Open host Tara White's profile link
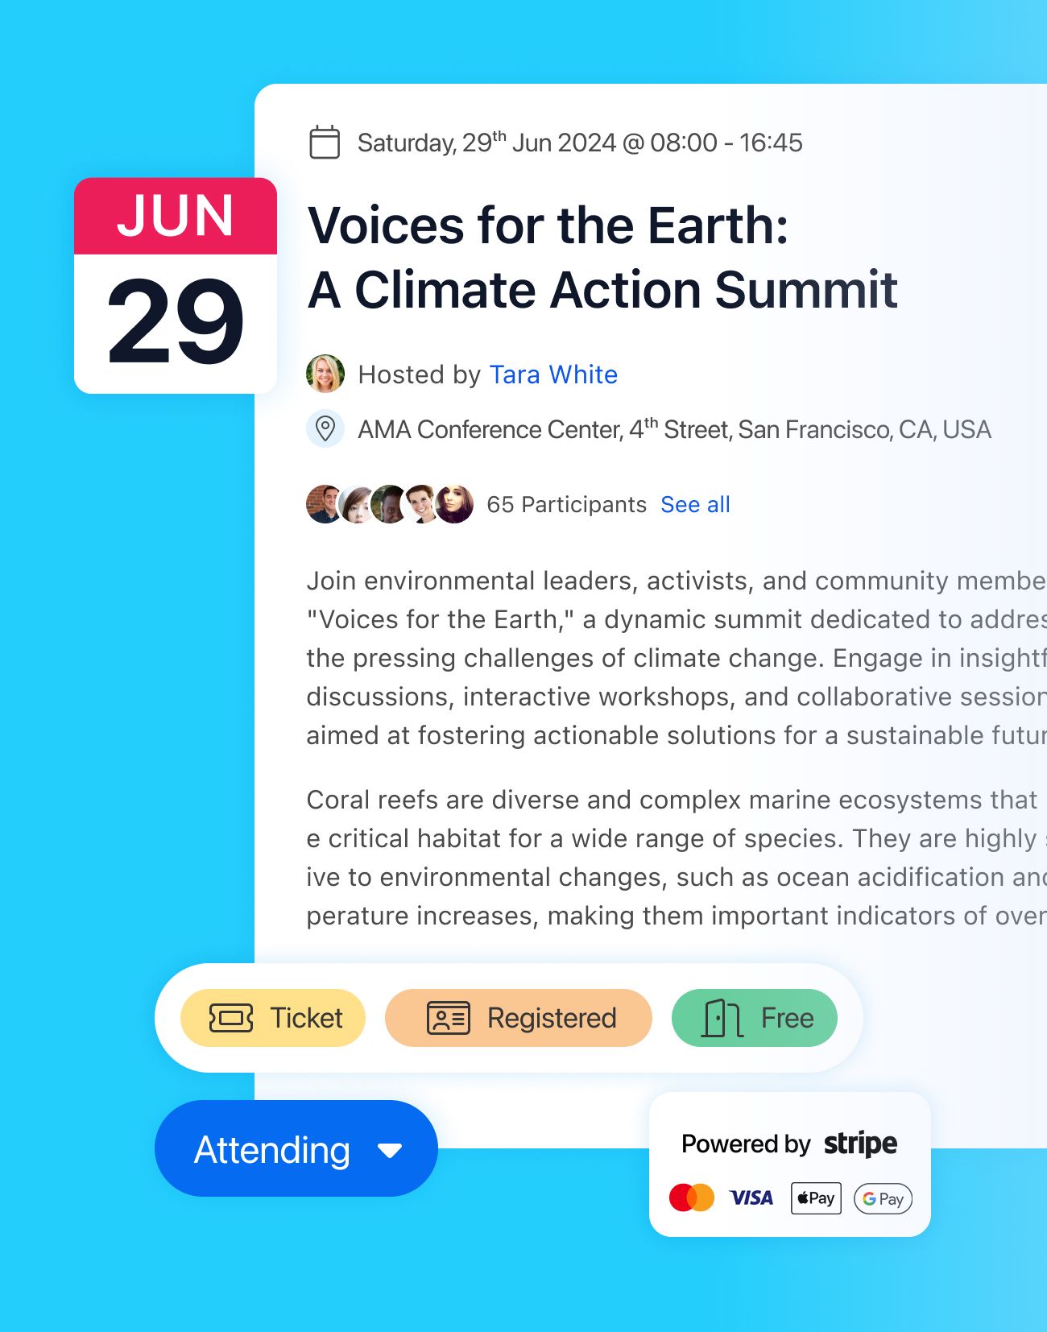The width and height of the screenshot is (1047, 1332). 553,374
